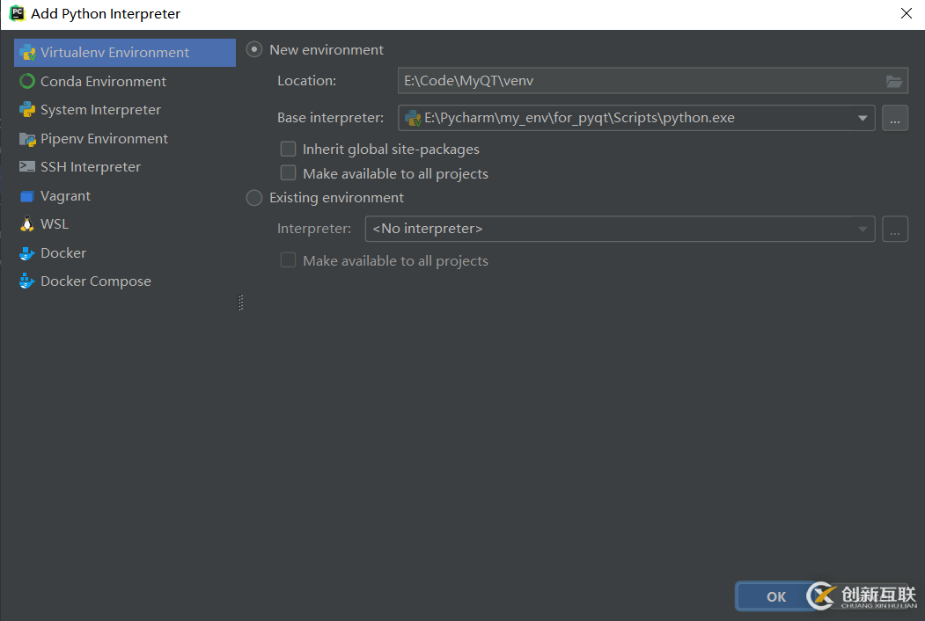Click the Add Python Interpreter title text
Screen dimensions: 925x621
pos(106,13)
